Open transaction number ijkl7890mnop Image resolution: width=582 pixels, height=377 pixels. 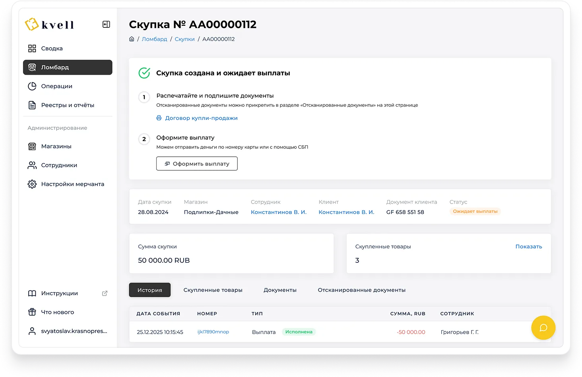click(213, 332)
